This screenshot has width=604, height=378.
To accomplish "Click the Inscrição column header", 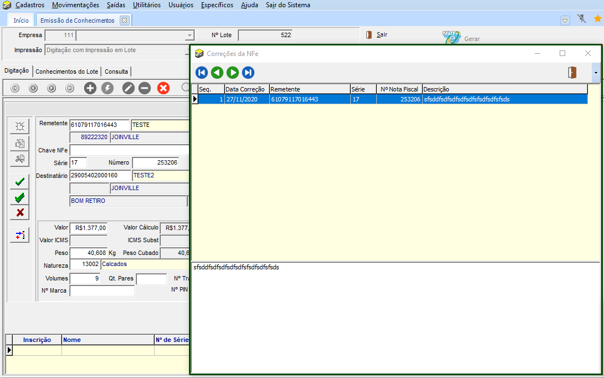I will point(37,340).
